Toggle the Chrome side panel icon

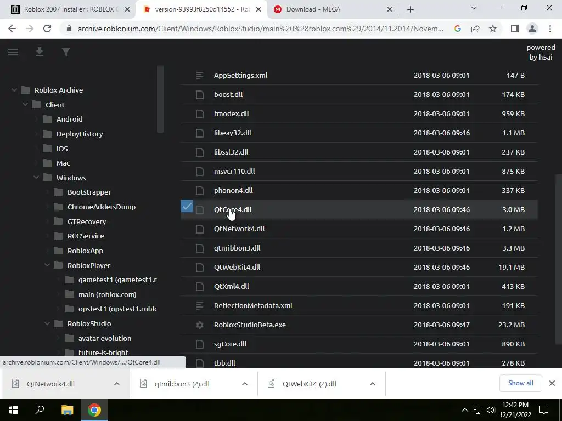(x=515, y=29)
